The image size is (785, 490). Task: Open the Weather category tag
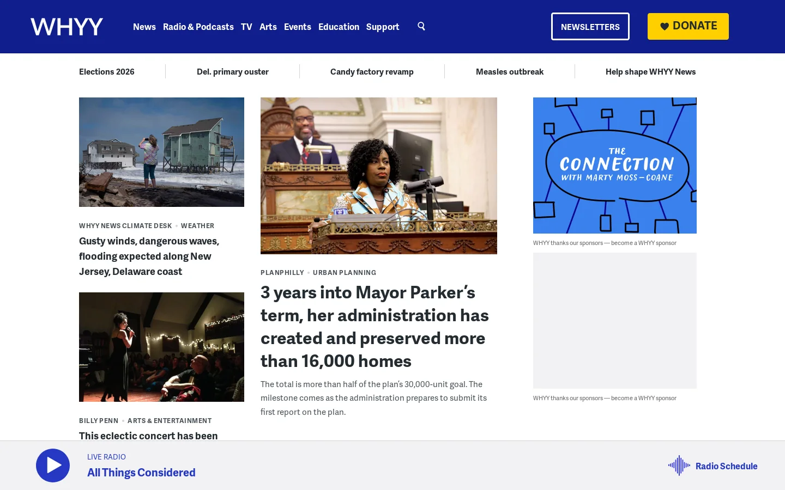coord(197,226)
